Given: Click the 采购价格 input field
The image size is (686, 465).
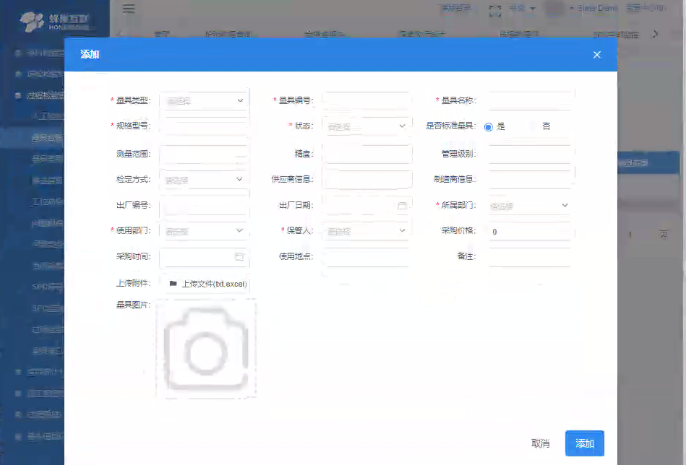Looking at the screenshot, I should [529, 231].
